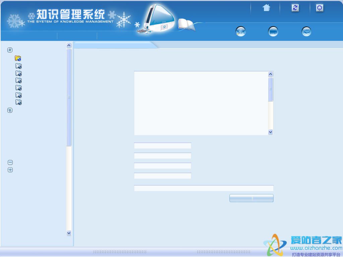Collapse using the circled minus icon
This screenshot has height=257, width=343.
click(10, 163)
